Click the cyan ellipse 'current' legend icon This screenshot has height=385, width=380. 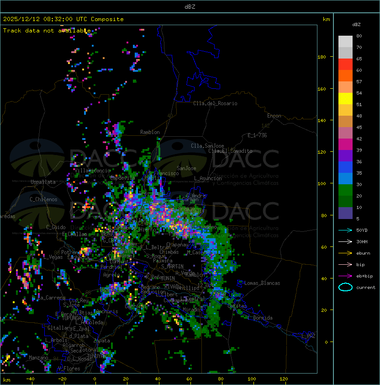pyautogui.click(x=345, y=287)
